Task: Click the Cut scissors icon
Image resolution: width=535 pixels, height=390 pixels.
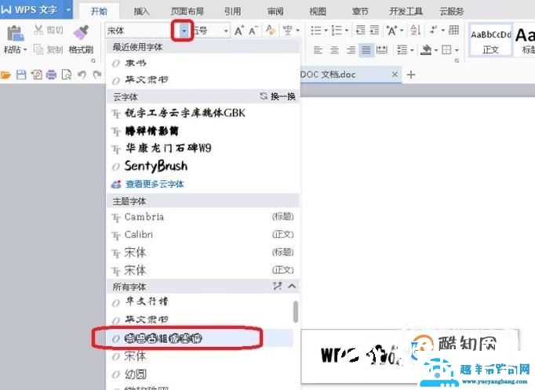Action: (x=38, y=30)
